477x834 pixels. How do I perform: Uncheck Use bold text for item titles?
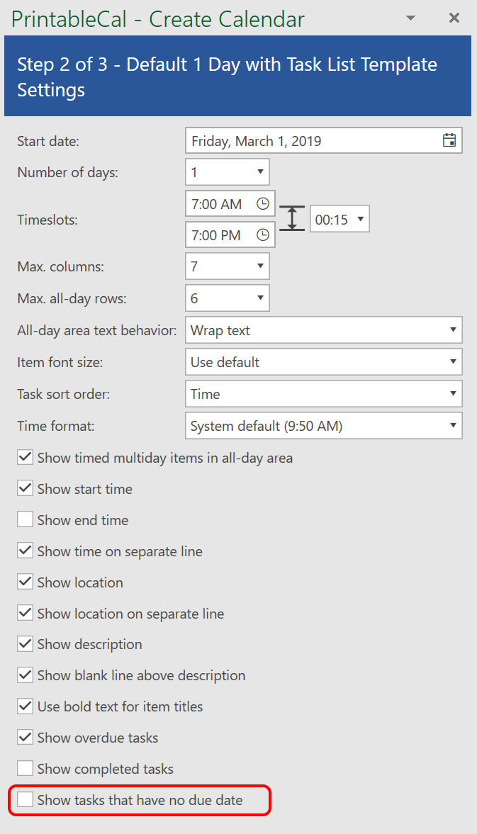(26, 706)
